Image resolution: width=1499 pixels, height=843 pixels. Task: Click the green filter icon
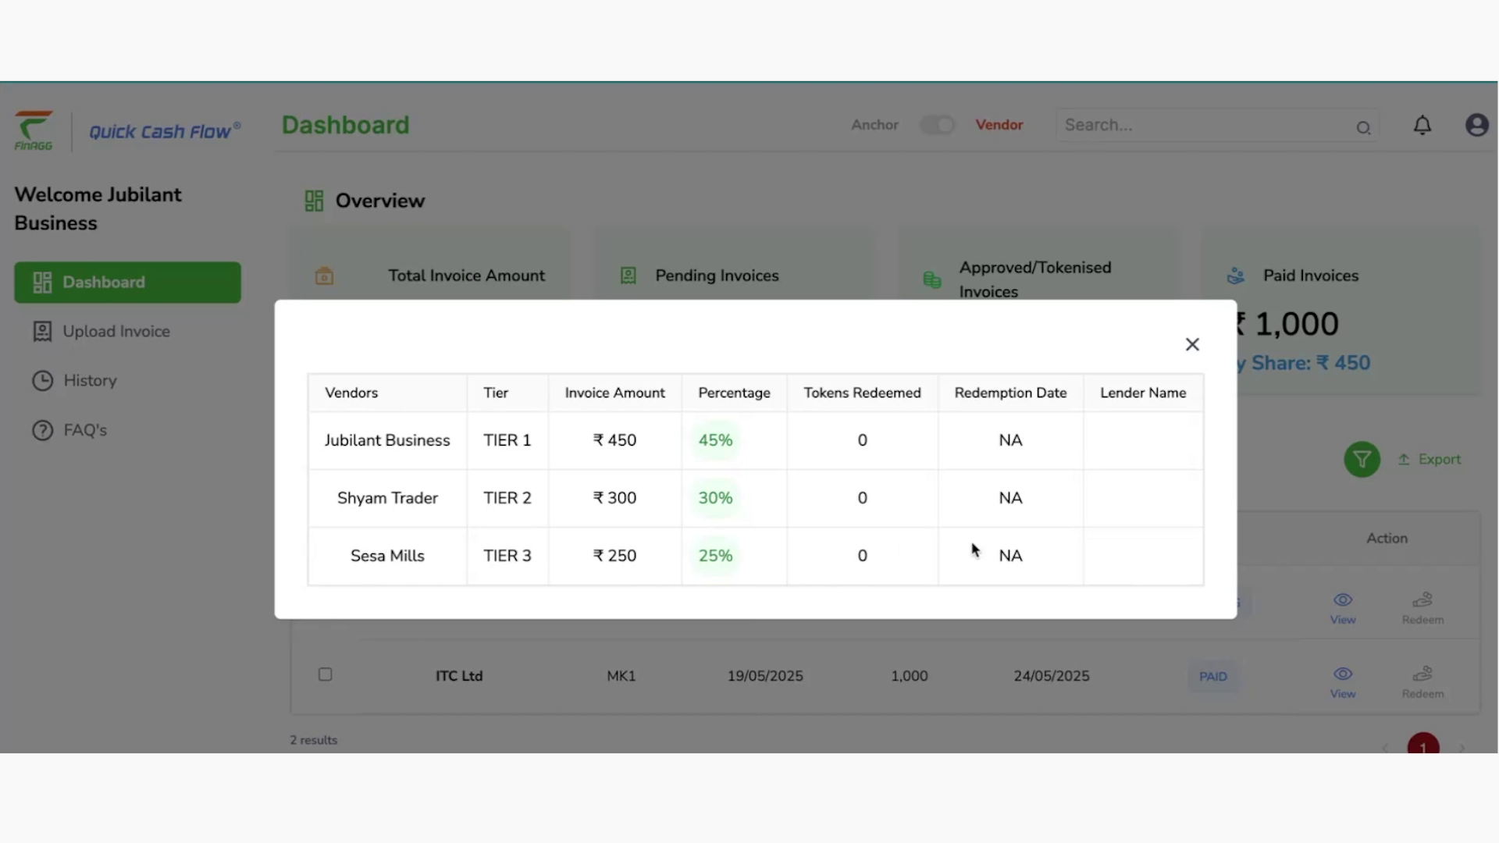point(1362,459)
